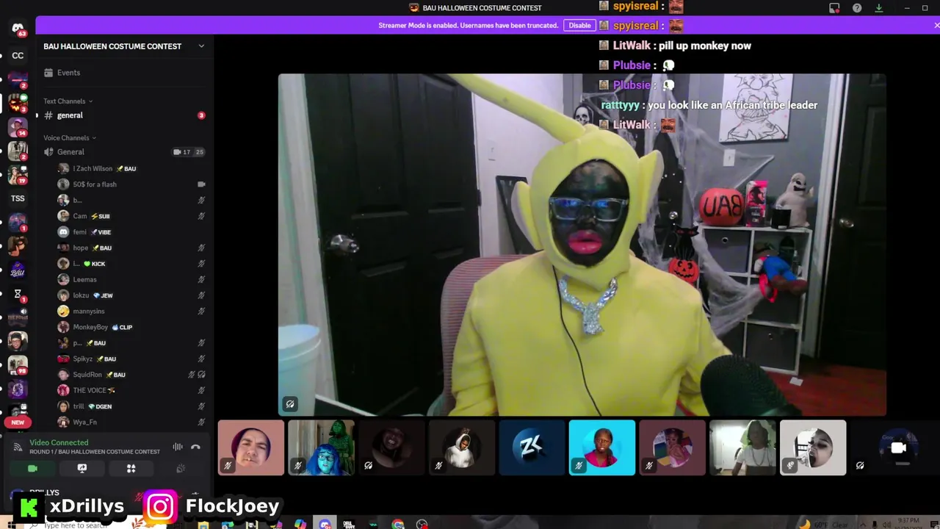Click the connection signal icon beside Video Connected
Viewport: 940px width, 529px height.
(x=18, y=447)
